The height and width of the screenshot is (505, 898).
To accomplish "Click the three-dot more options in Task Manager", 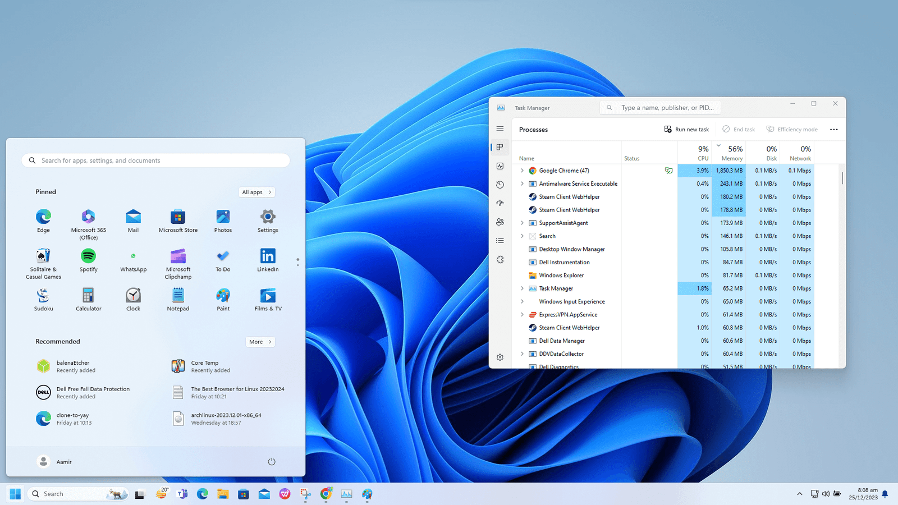I will pyautogui.click(x=834, y=130).
